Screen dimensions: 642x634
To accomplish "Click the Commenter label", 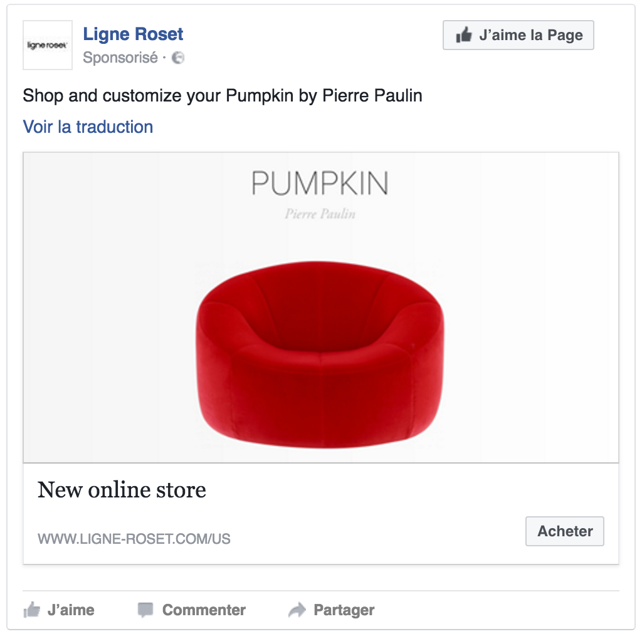I will click(204, 610).
